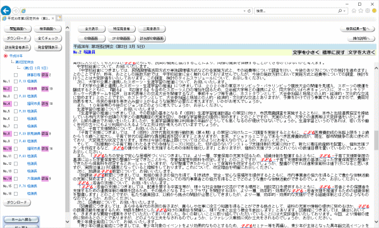Open the browser home icon
The width and height of the screenshot is (379, 228).
[354, 11]
